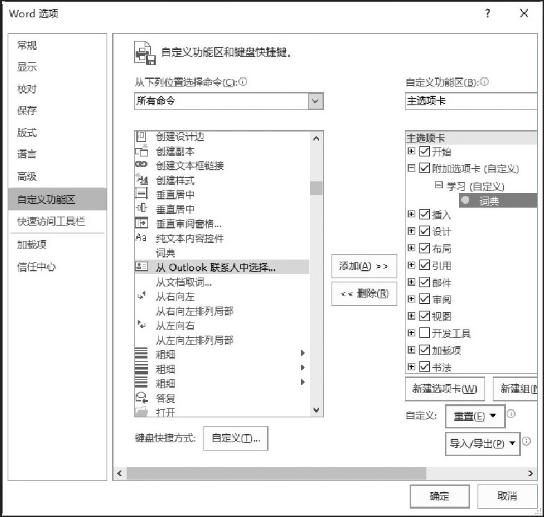This screenshot has height=517, width=544.
Task: Uncheck the 开始 tab checkbox
Action: [424, 151]
